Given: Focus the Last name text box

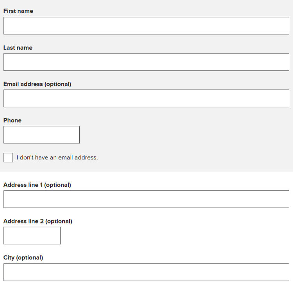Looking at the screenshot, I should pos(146,62).
